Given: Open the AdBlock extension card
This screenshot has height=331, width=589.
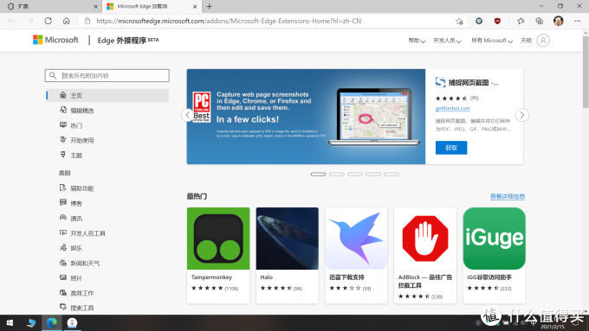Looking at the screenshot, I should tap(425, 255).
